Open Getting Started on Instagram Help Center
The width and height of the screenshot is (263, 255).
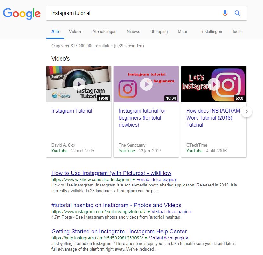tap(119, 232)
